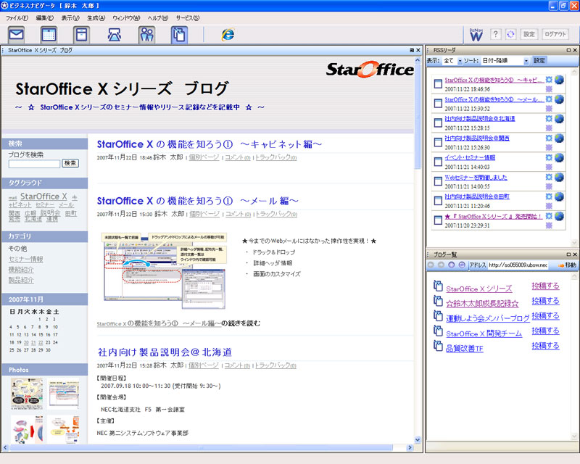580x464 pixels.
Task: Open the blog documents icon in the toolbar
Action: 179,35
